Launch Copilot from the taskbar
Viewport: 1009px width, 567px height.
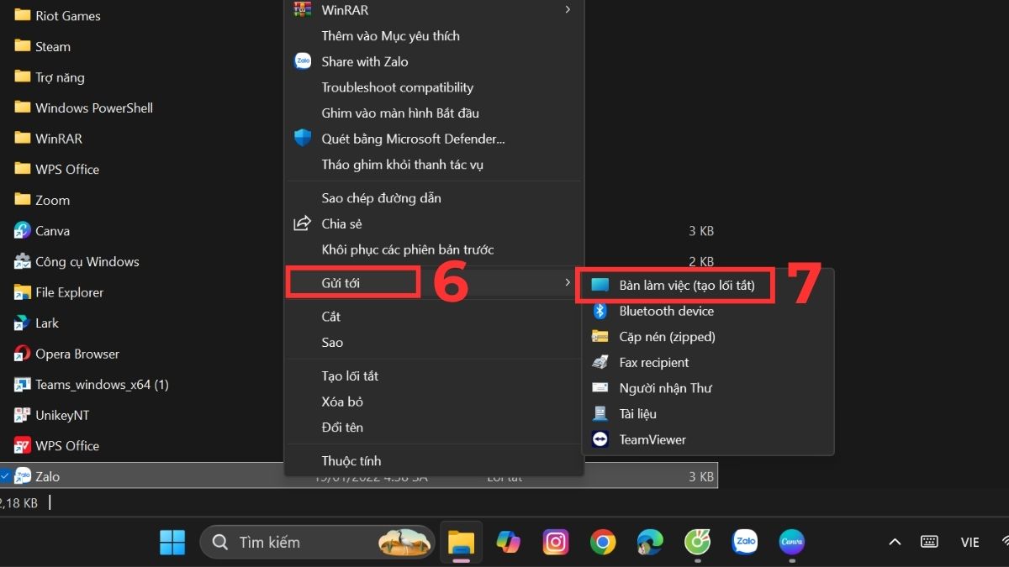(x=508, y=542)
